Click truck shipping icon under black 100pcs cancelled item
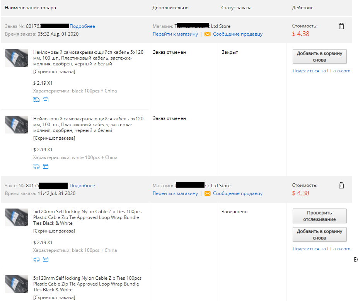The width and height of the screenshot is (358, 301). [36, 100]
